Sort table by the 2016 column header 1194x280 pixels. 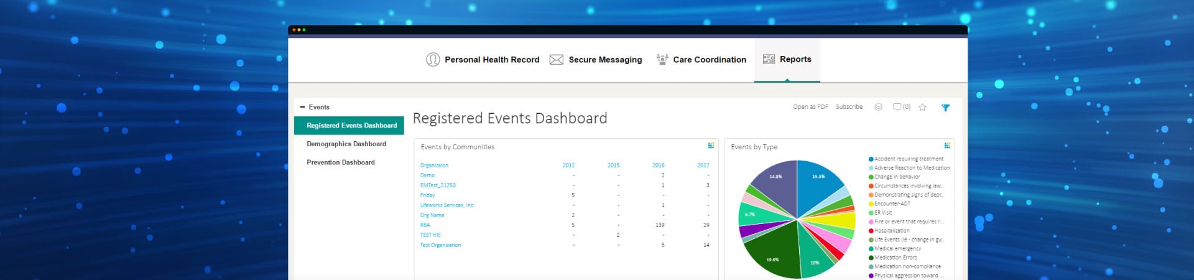[658, 166]
